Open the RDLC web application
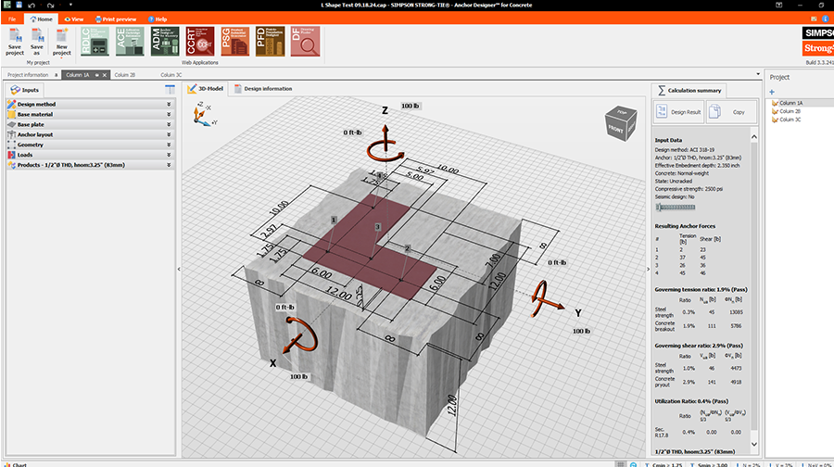This screenshot has width=834, height=467. [95, 41]
